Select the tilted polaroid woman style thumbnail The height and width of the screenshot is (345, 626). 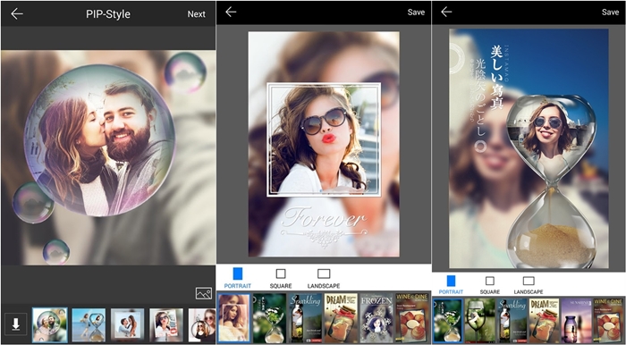166,325
